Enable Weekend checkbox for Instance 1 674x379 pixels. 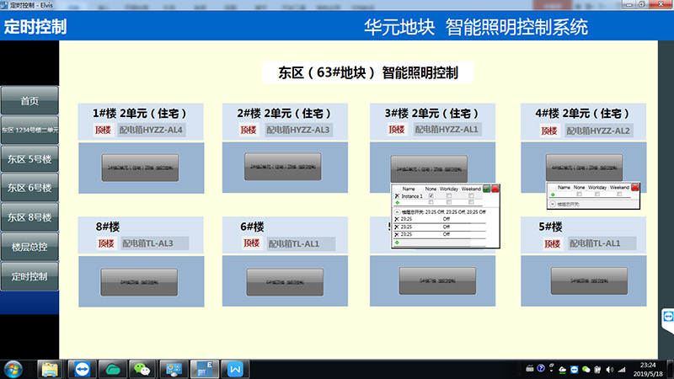click(x=472, y=195)
